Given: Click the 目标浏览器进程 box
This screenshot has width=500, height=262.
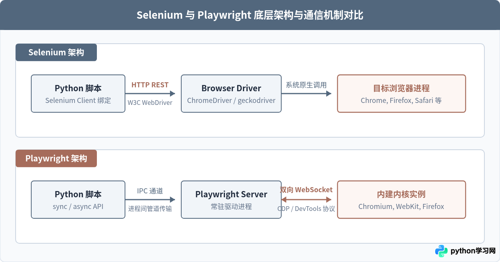Looking at the screenshot, I should tap(402, 94).
